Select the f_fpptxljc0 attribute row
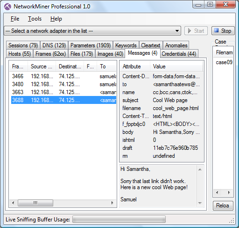The height and width of the screenshot is (228, 239). [162, 124]
